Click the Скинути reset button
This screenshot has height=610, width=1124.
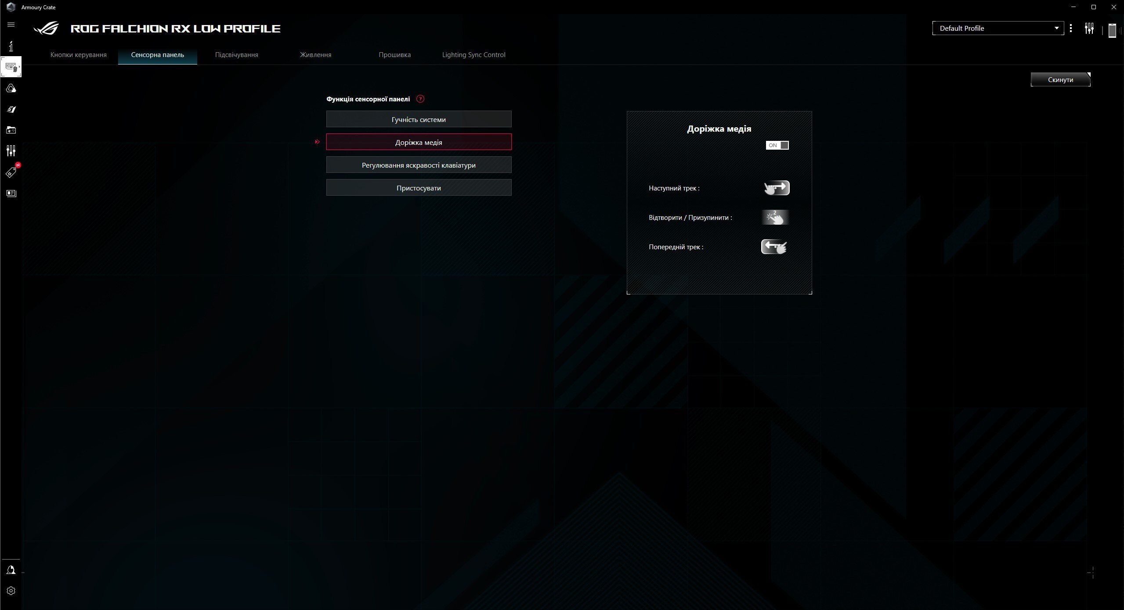pyautogui.click(x=1060, y=79)
